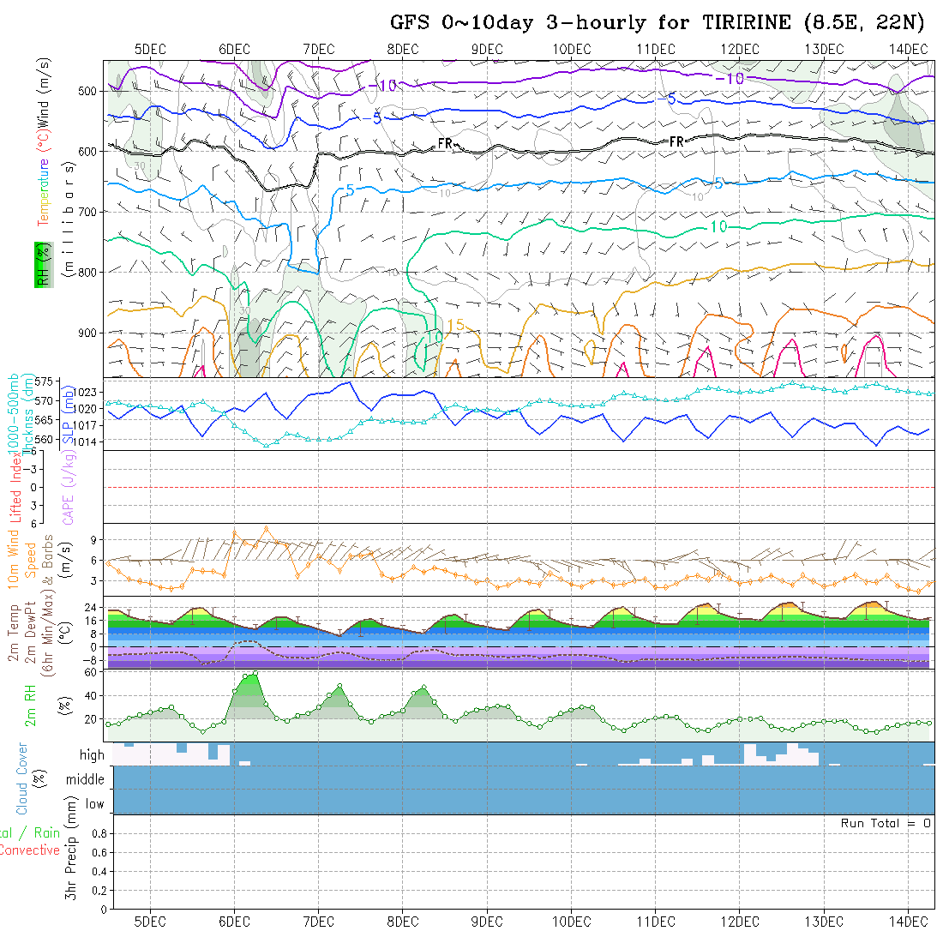Click the high cloud row label
943x943 pixels.
click(x=92, y=754)
